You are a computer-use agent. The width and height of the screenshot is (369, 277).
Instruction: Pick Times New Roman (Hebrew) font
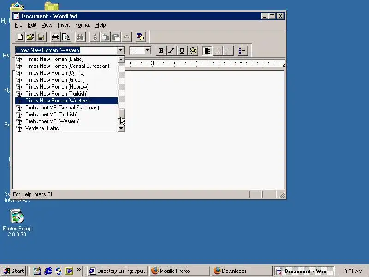tap(66, 87)
